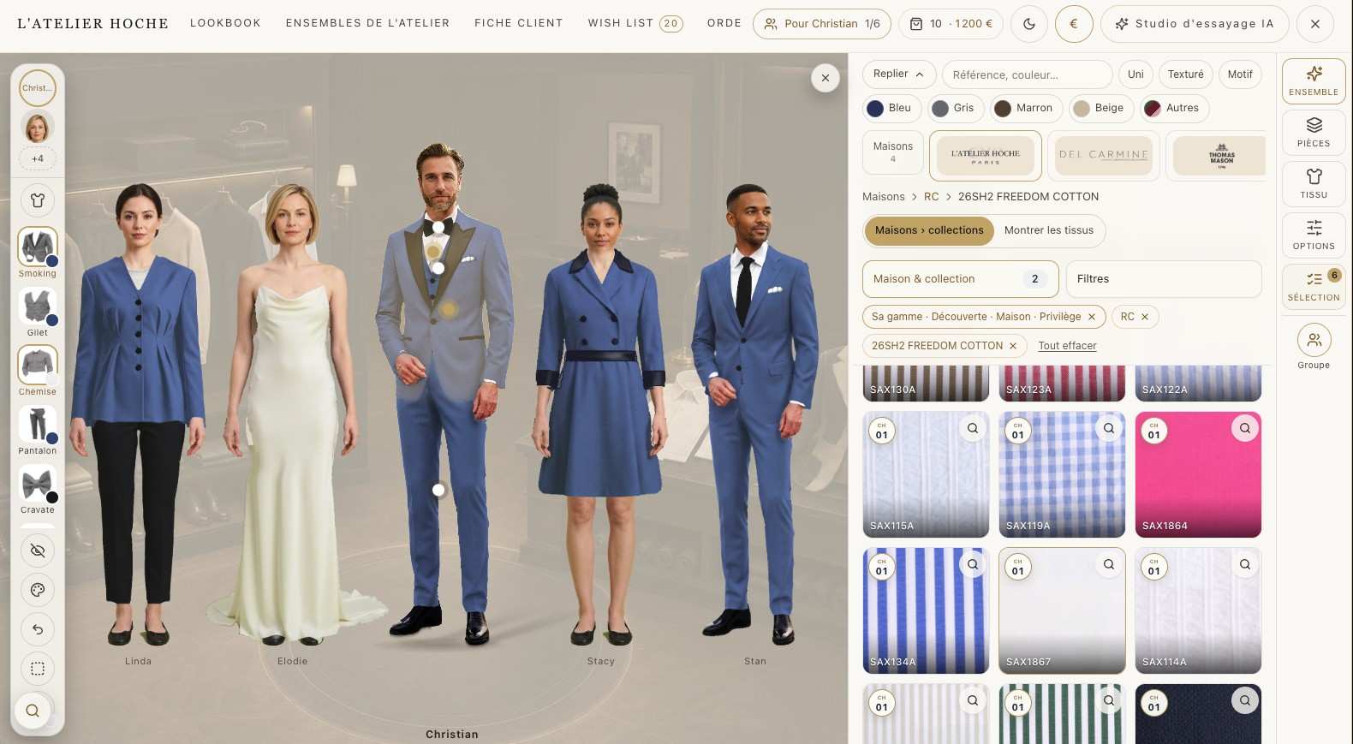Toggle visibility with crossed eye icon
1353x744 pixels.
pyautogui.click(x=38, y=551)
